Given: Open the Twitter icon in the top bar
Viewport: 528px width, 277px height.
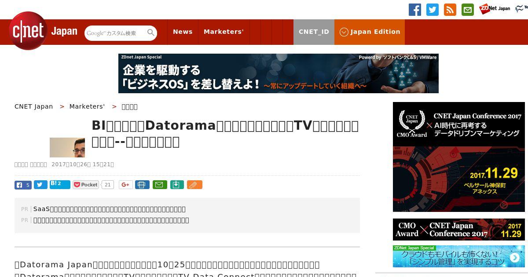Looking at the screenshot, I should (x=433, y=10).
